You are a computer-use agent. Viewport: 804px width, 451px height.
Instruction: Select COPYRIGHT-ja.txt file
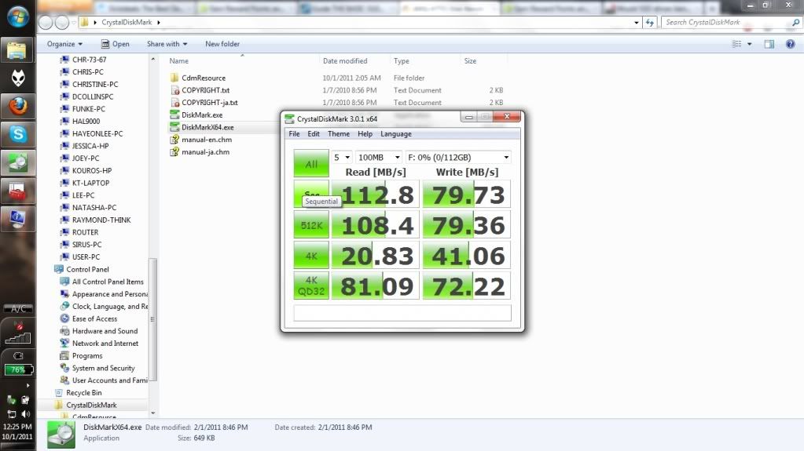210,103
